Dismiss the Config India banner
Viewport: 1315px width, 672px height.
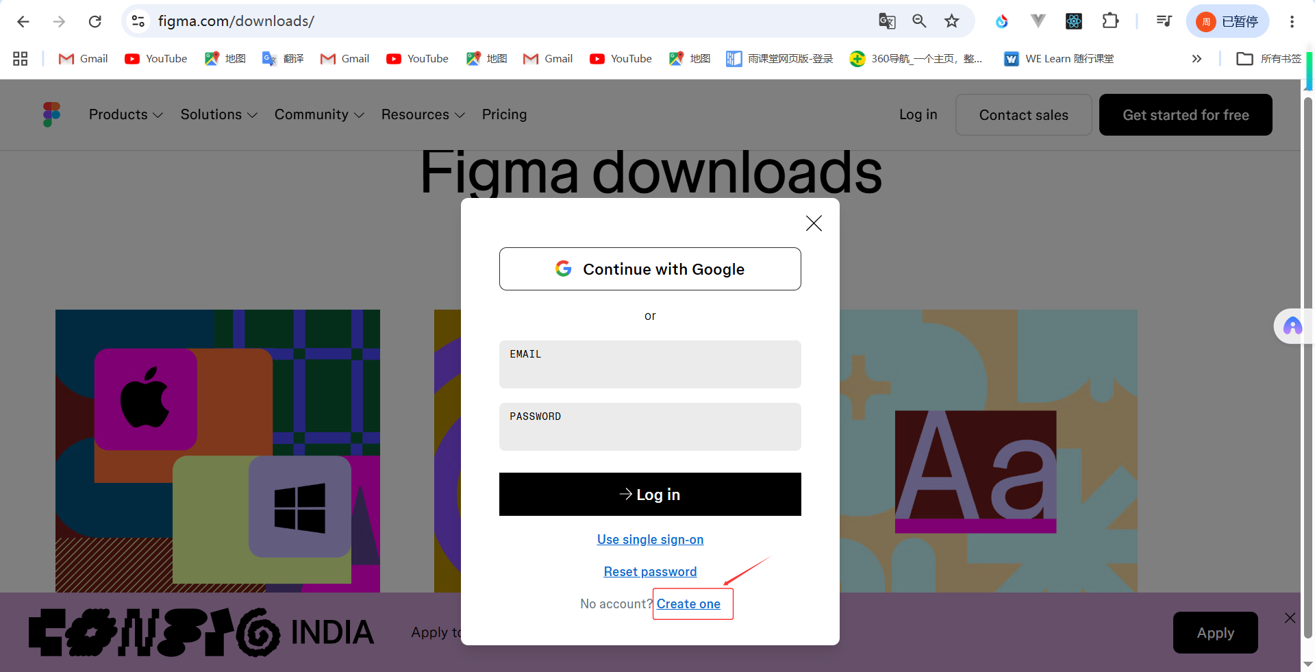click(1290, 618)
